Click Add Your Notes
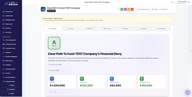This screenshot has height=97, width=192. [x=54, y=71]
